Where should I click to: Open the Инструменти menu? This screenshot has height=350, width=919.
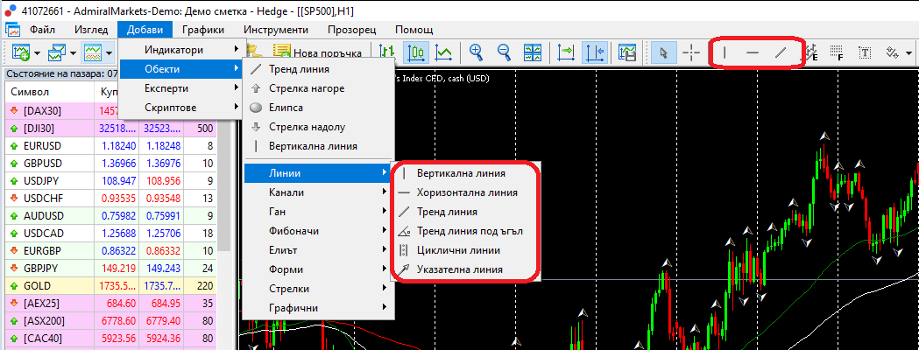pos(276,29)
